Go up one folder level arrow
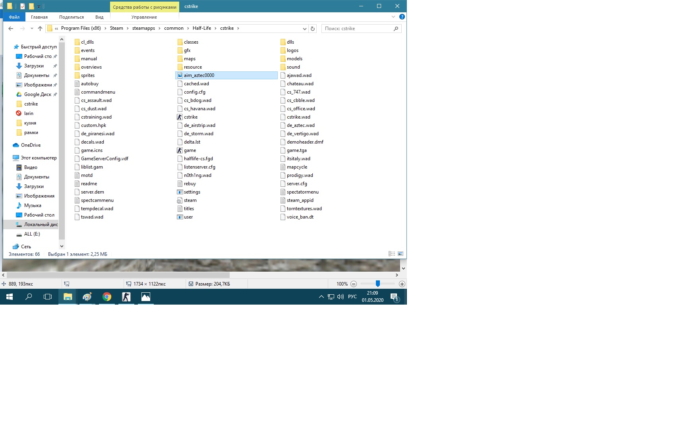The image size is (689, 445). click(40, 29)
